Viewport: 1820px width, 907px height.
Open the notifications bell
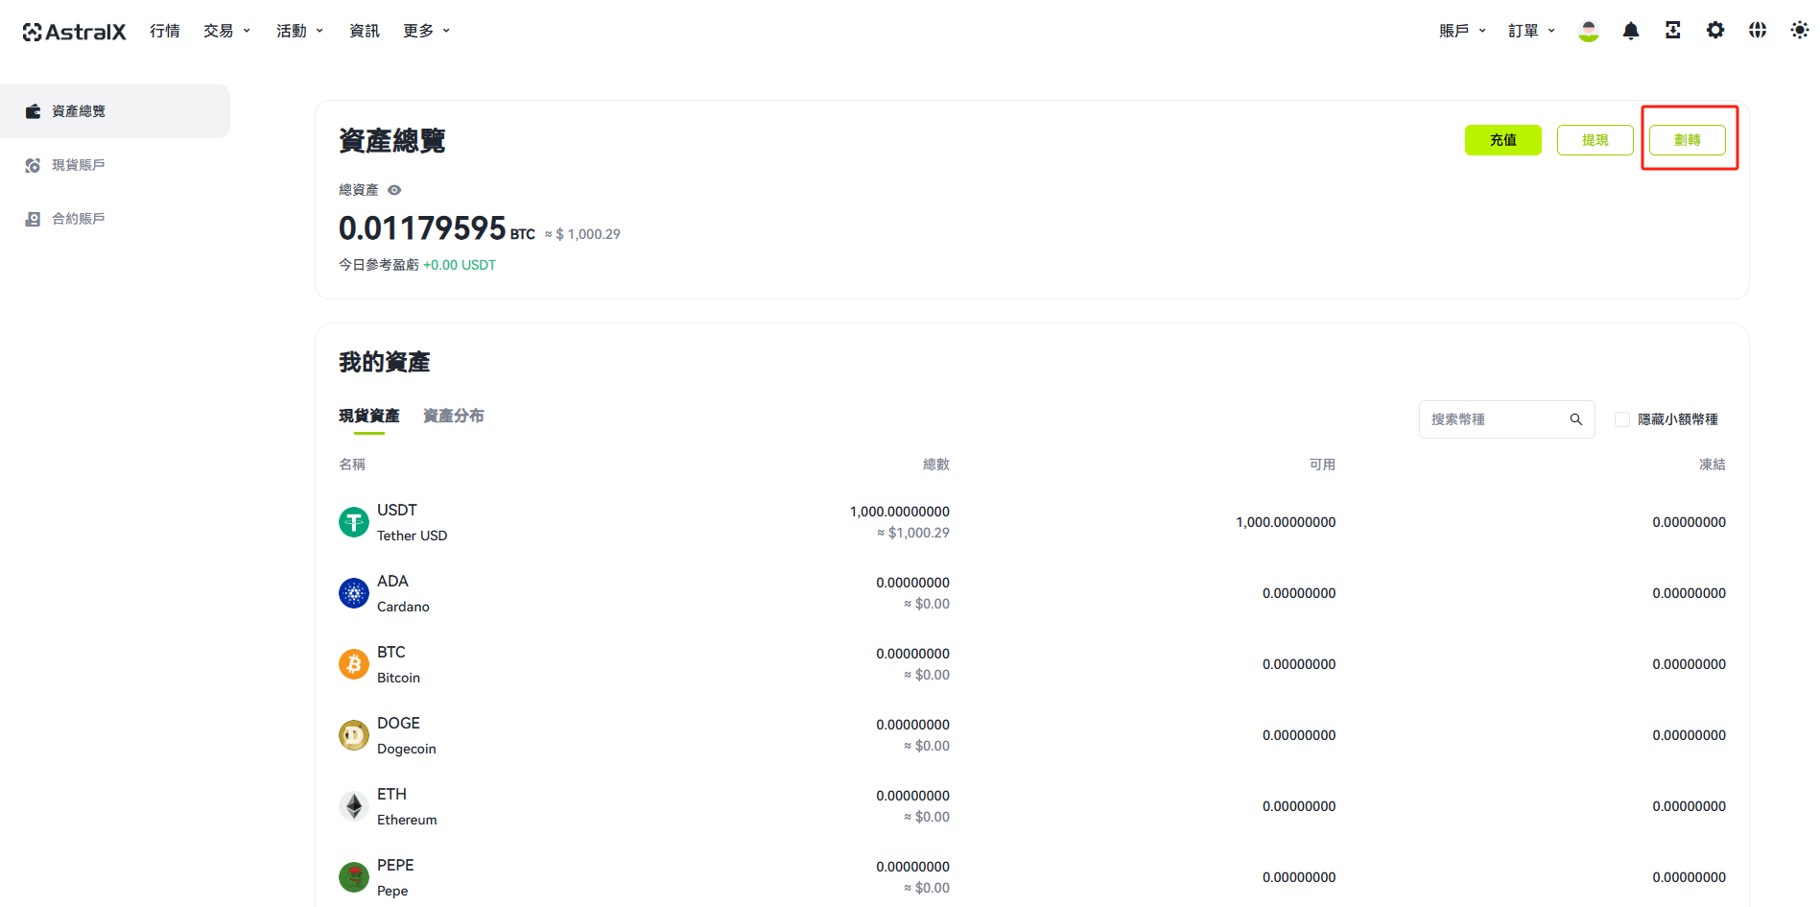[1630, 31]
